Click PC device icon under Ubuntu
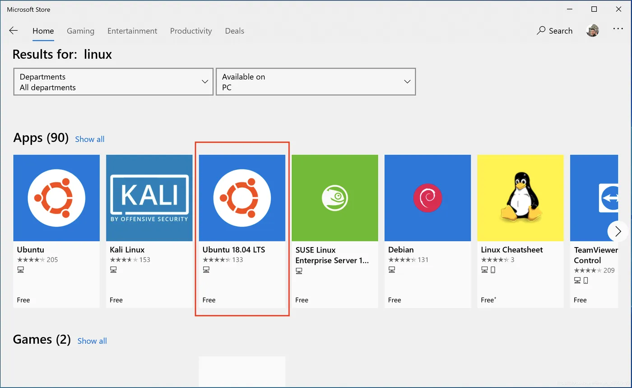The image size is (632, 388). pos(21,270)
